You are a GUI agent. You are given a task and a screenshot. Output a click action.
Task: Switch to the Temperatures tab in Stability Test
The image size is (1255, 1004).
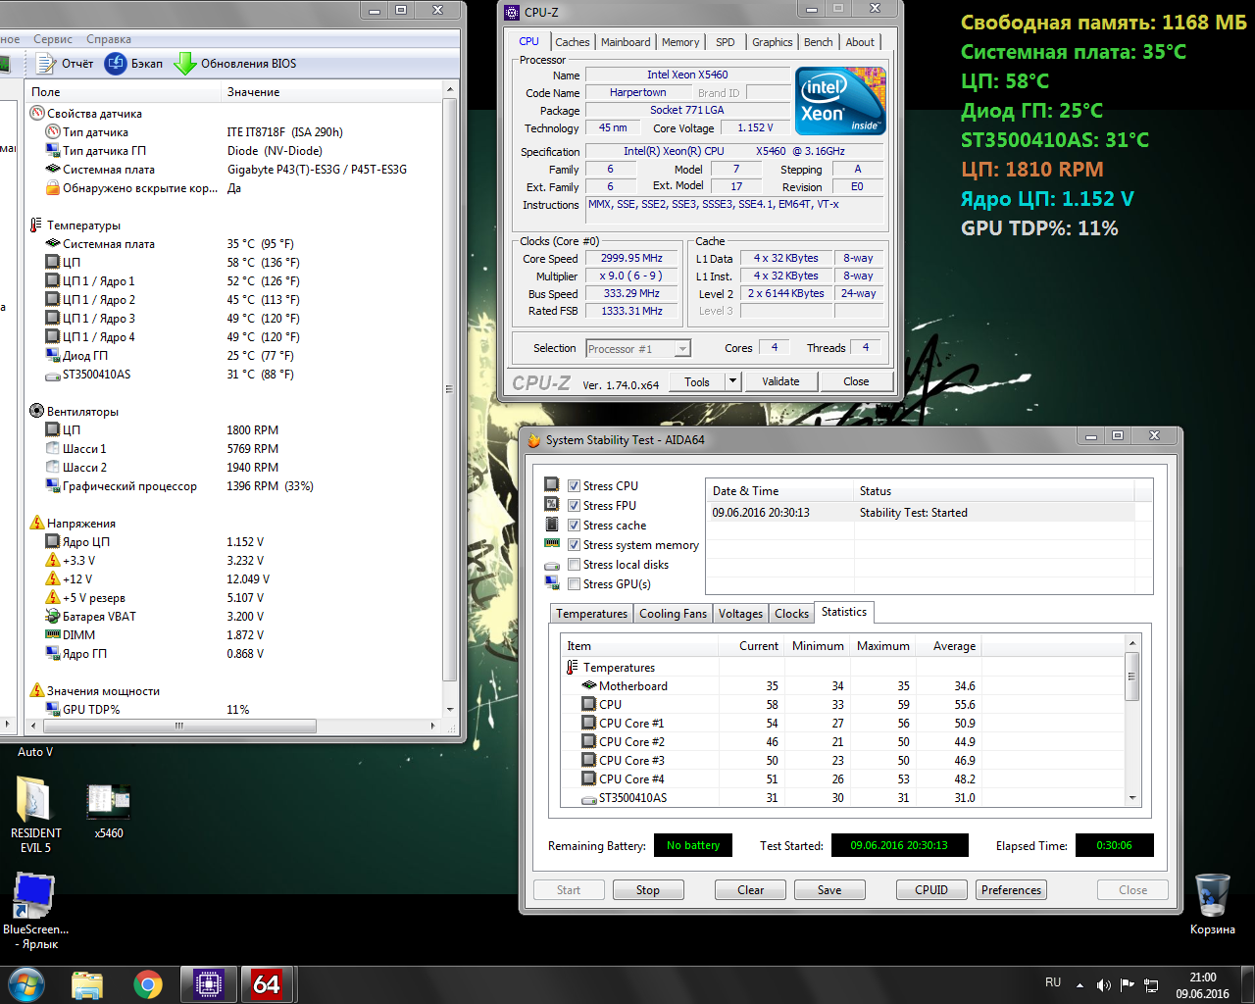click(591, 614)
